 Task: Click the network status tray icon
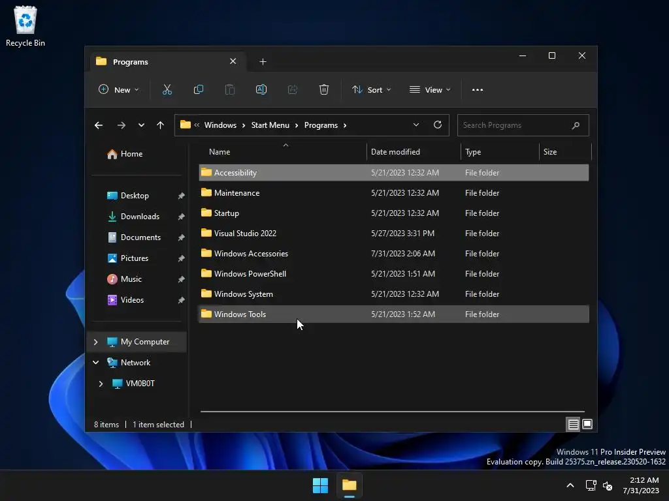pyautogui.click(x=591, y=485)
